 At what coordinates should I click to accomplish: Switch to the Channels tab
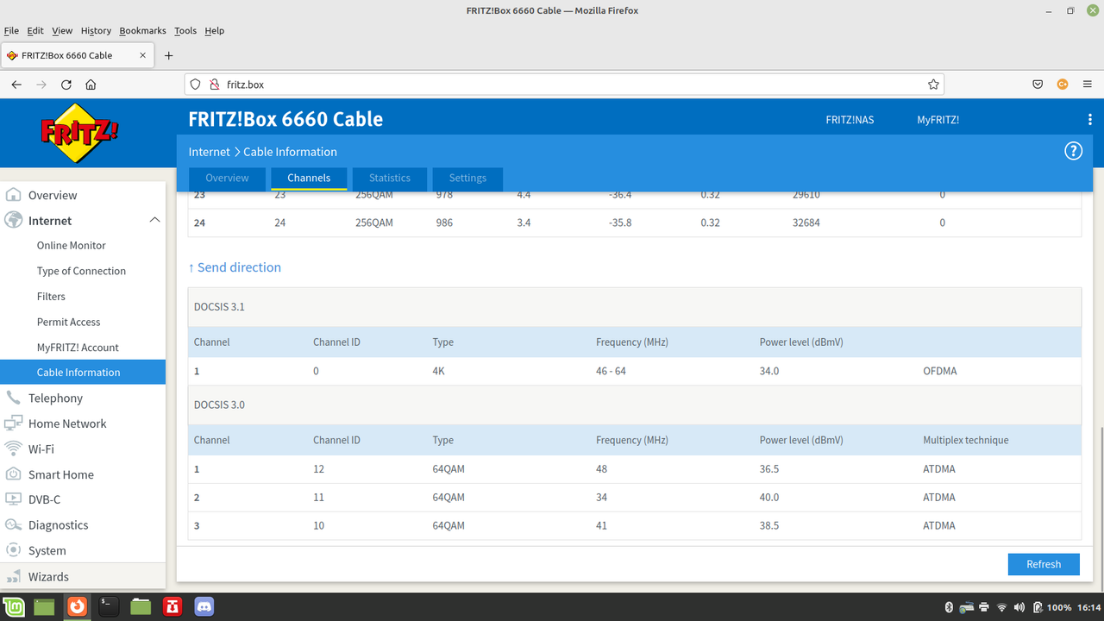click(x=309, y=178)
